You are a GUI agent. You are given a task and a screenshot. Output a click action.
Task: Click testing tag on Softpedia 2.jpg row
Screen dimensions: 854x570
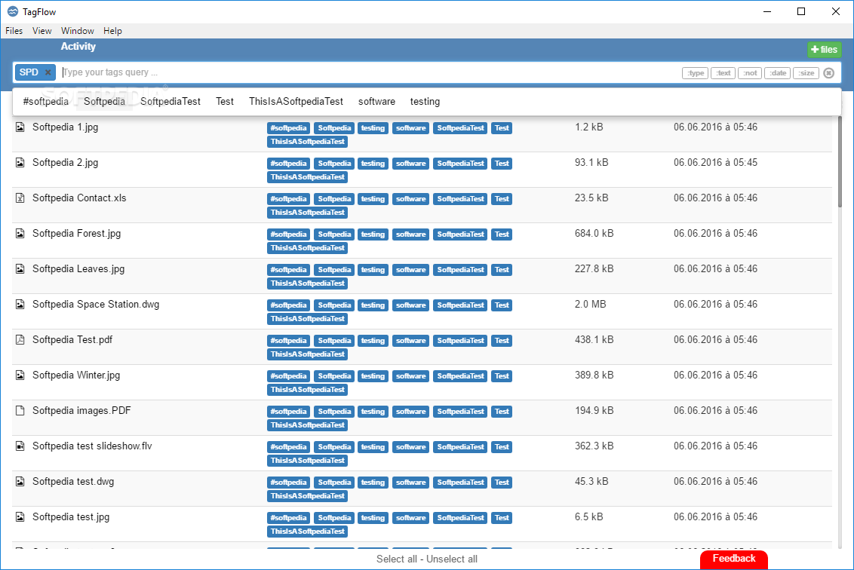pos(373,164)
